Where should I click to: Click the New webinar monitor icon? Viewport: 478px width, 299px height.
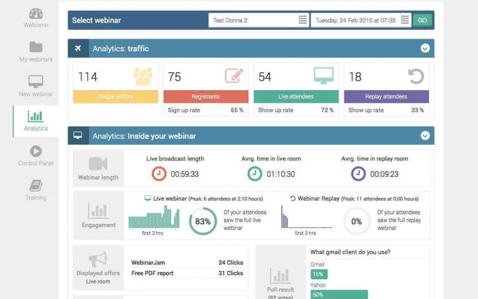coord(35,81)
